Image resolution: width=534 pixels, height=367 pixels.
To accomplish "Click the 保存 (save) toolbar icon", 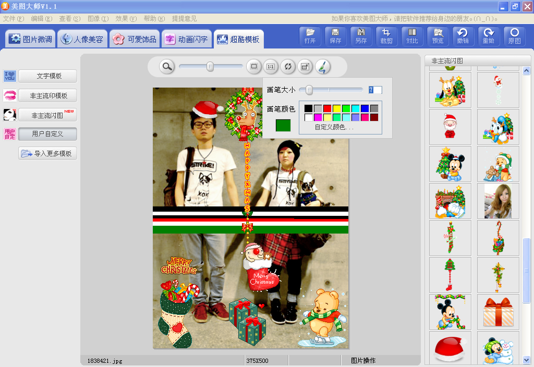I will (x=335, y=36).
